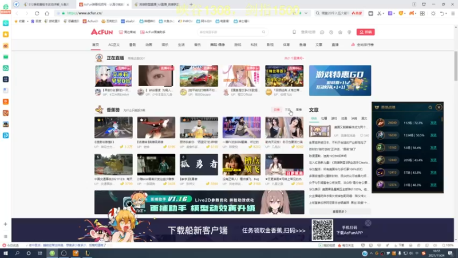Open the messages bubble icon in AcFun header
458x258 pixels.
322,32
